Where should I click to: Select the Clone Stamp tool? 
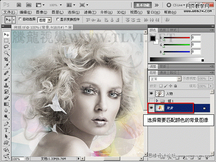[x=6, y=85]
